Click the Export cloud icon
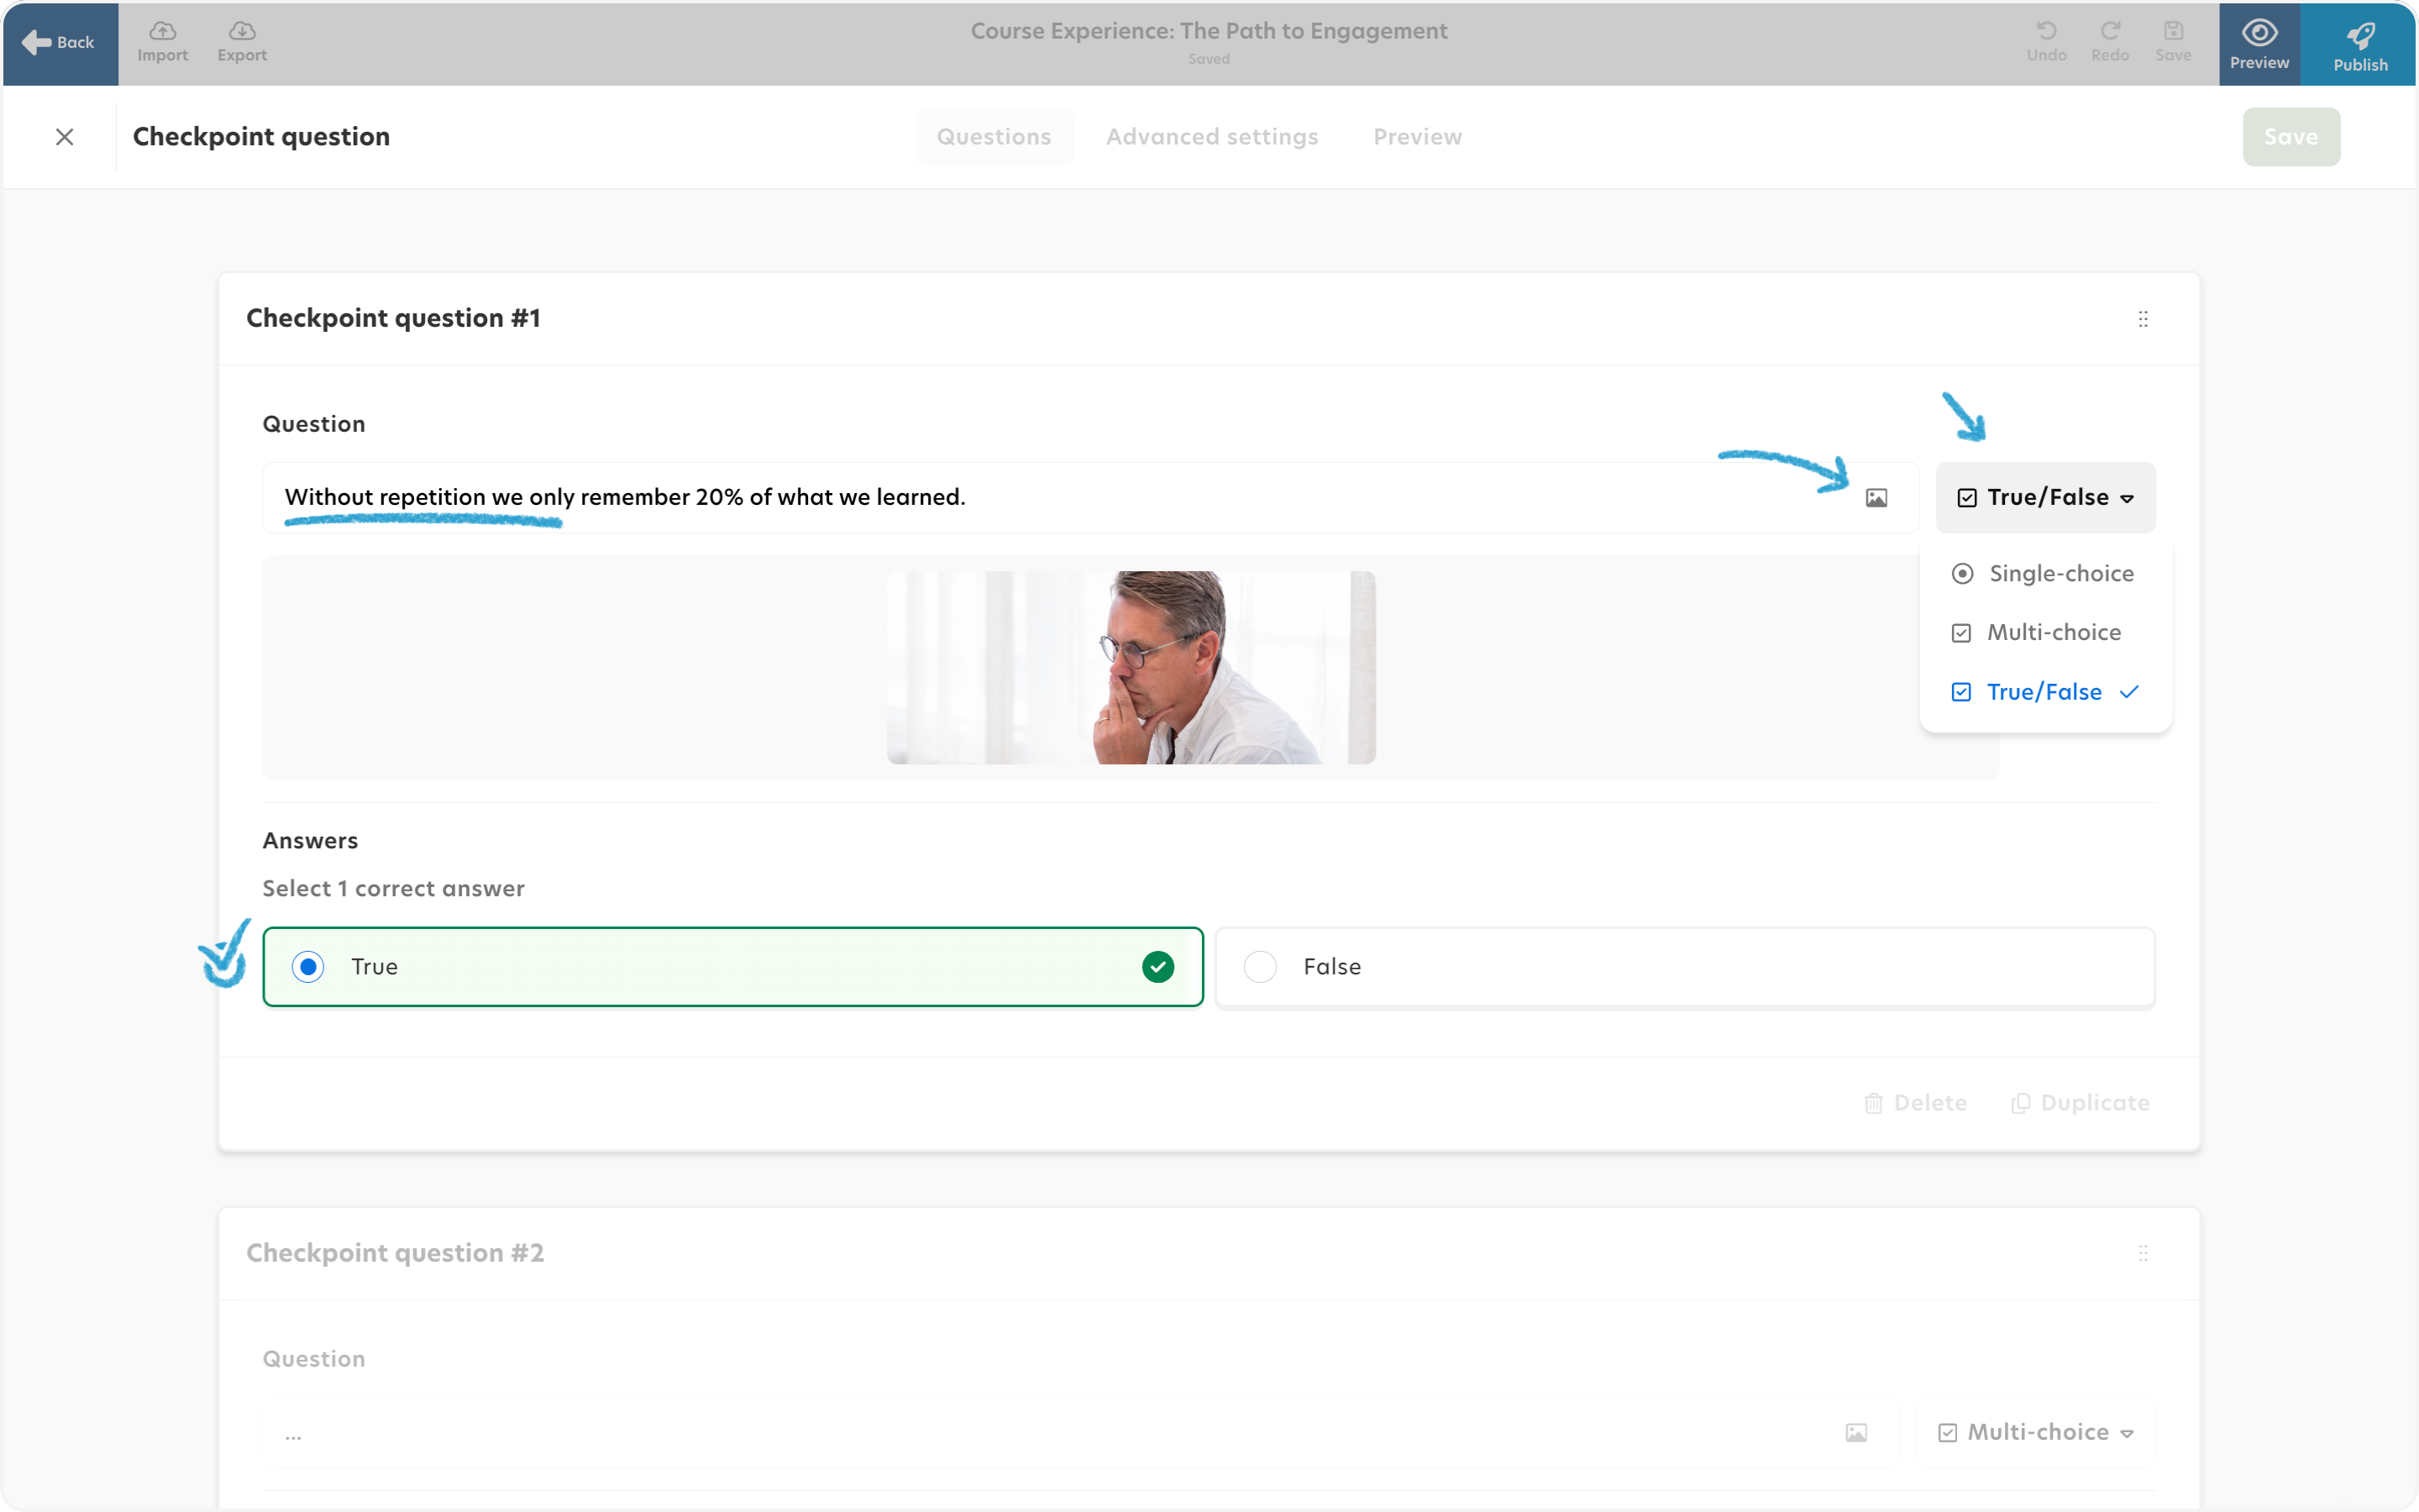 [x=242, y=31]
